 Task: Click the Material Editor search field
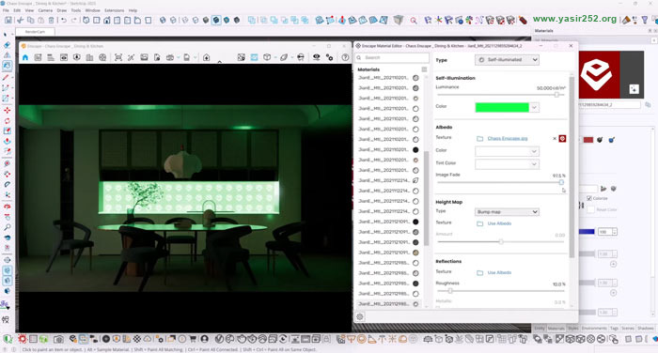tap(392, 57)
